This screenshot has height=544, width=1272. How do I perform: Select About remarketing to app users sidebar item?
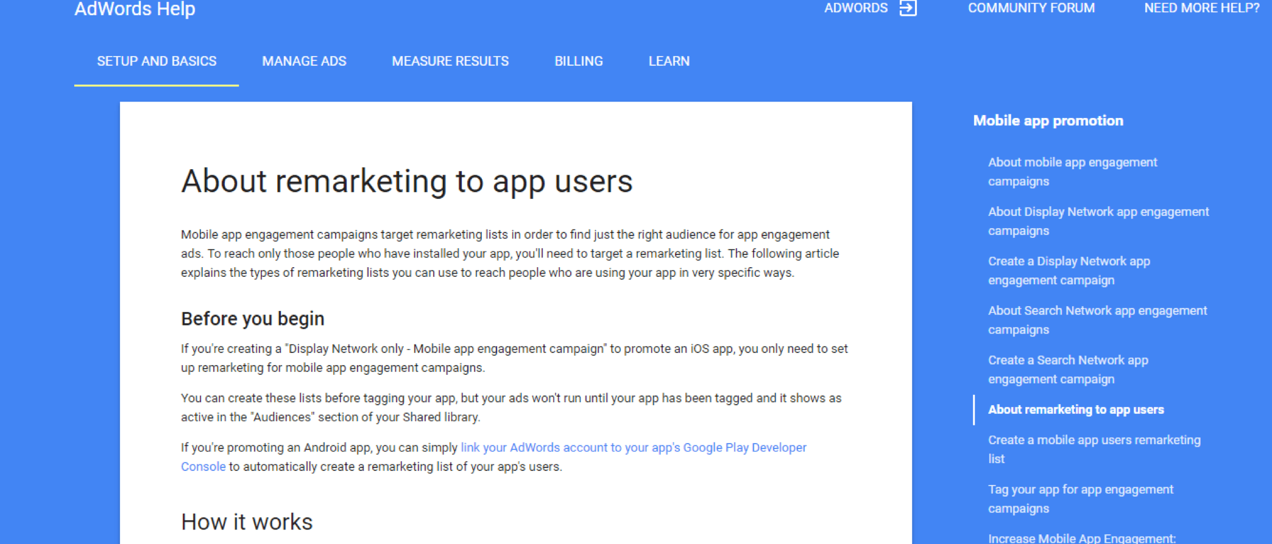(x=1075, y=410)
